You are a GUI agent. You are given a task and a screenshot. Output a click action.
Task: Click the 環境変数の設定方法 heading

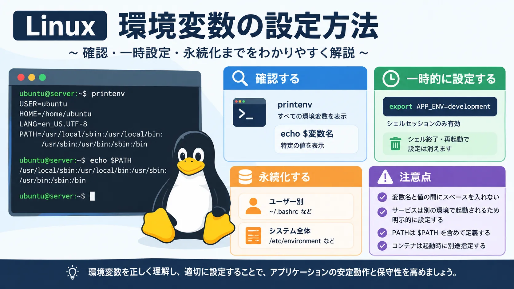point(248,26)
